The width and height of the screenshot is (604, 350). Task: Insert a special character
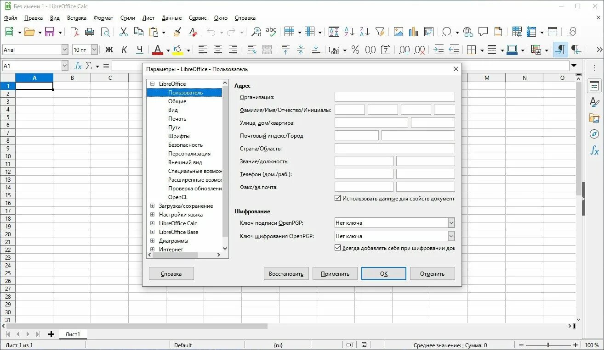tap(447, 32)
